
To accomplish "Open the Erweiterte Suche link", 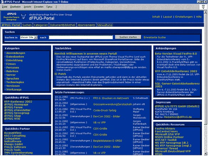I will [x=155, y=37].
